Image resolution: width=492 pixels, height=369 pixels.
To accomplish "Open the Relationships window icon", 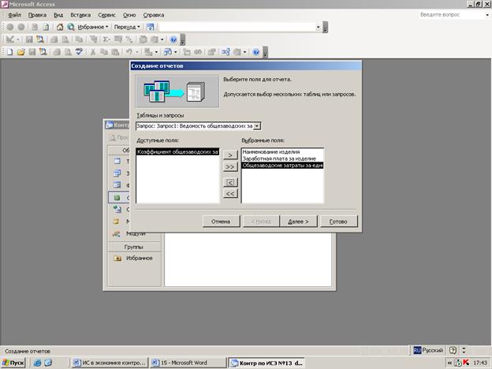I will point(225,52).
